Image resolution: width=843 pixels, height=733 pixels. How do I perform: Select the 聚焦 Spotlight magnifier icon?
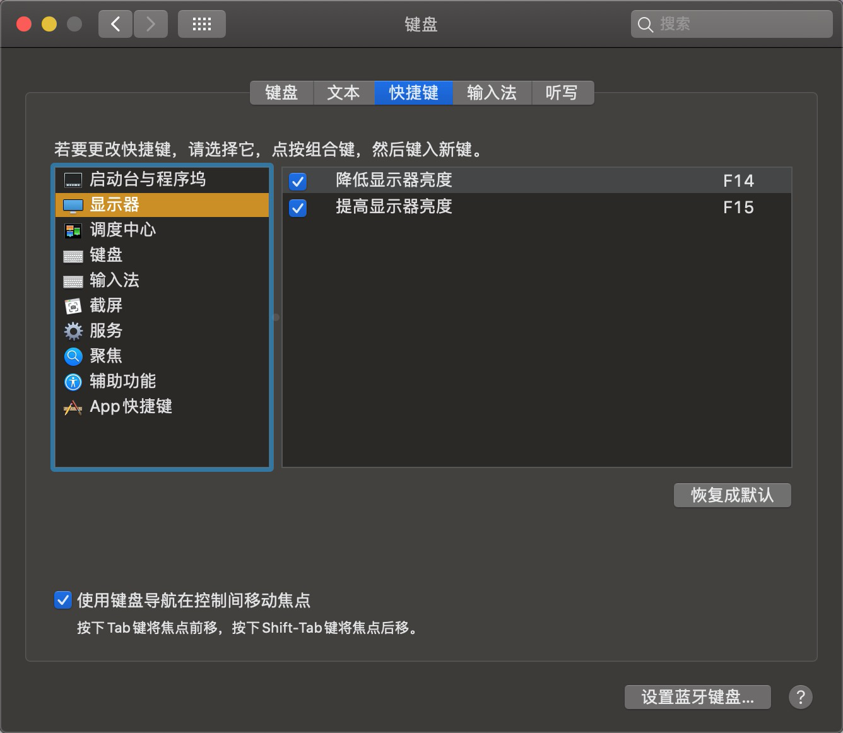point(73,356)
